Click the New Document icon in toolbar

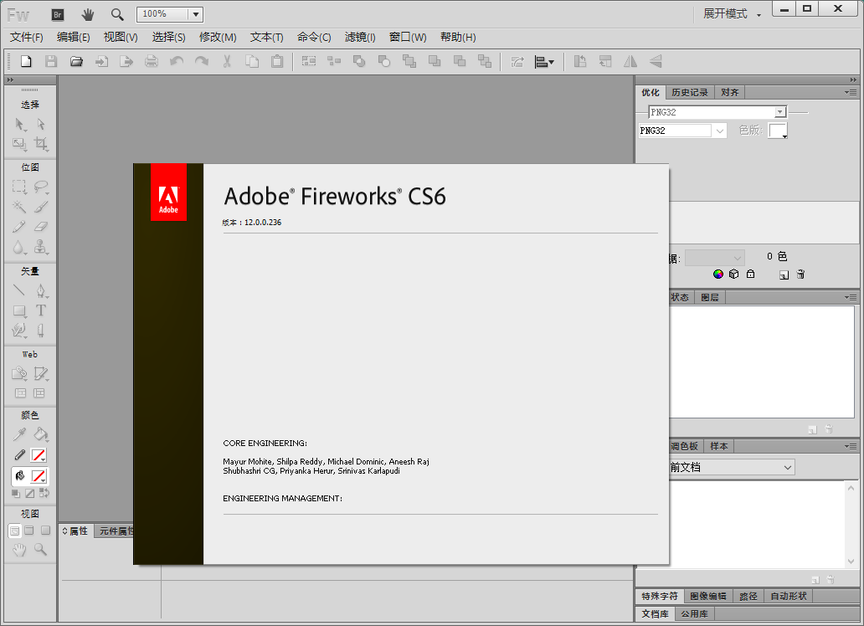[x=26, y=61]
